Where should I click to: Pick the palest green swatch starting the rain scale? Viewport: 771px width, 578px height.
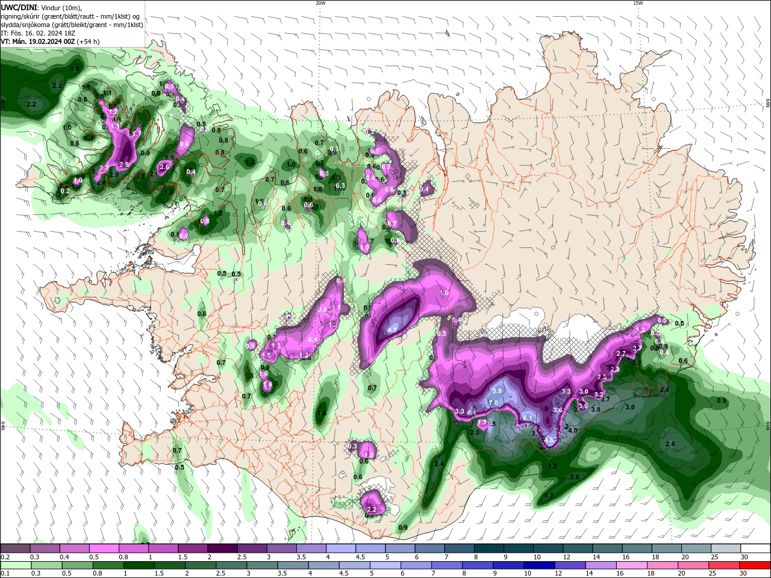tap(15, 565)
